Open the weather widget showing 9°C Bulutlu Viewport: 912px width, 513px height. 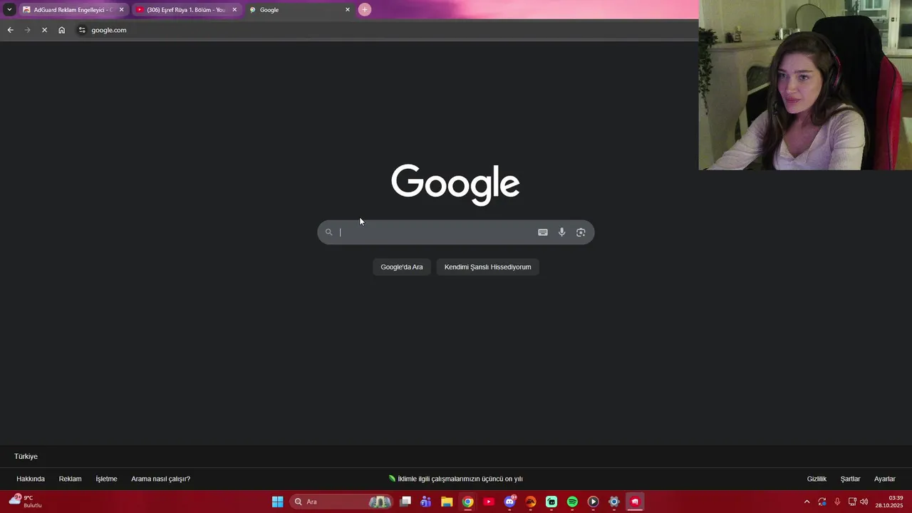point(26,502)
